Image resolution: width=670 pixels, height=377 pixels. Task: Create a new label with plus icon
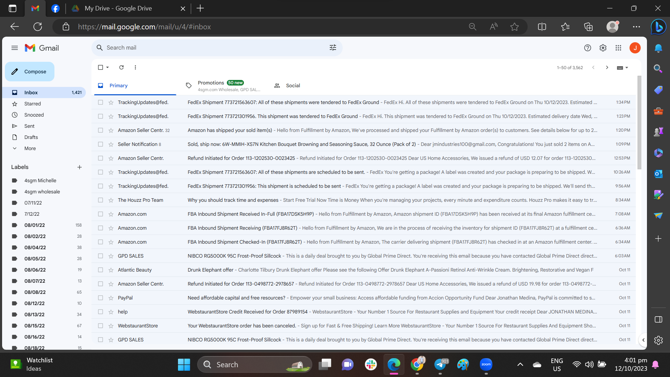click(80, 167)
